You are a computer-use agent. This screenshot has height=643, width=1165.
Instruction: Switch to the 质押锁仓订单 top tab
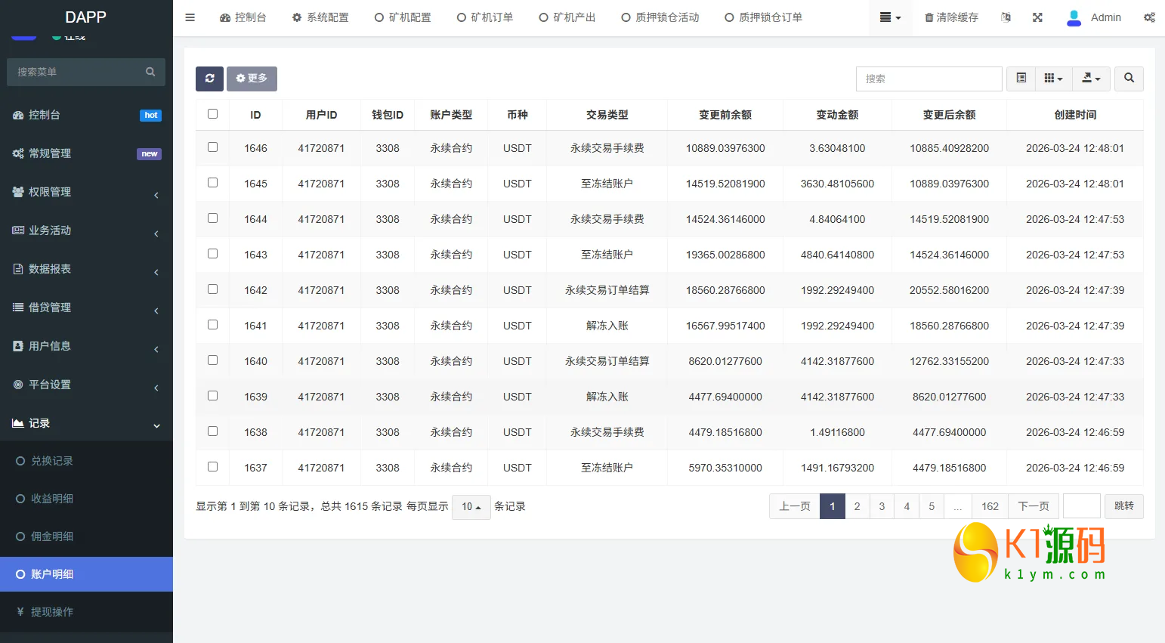(x=764, y=17)
